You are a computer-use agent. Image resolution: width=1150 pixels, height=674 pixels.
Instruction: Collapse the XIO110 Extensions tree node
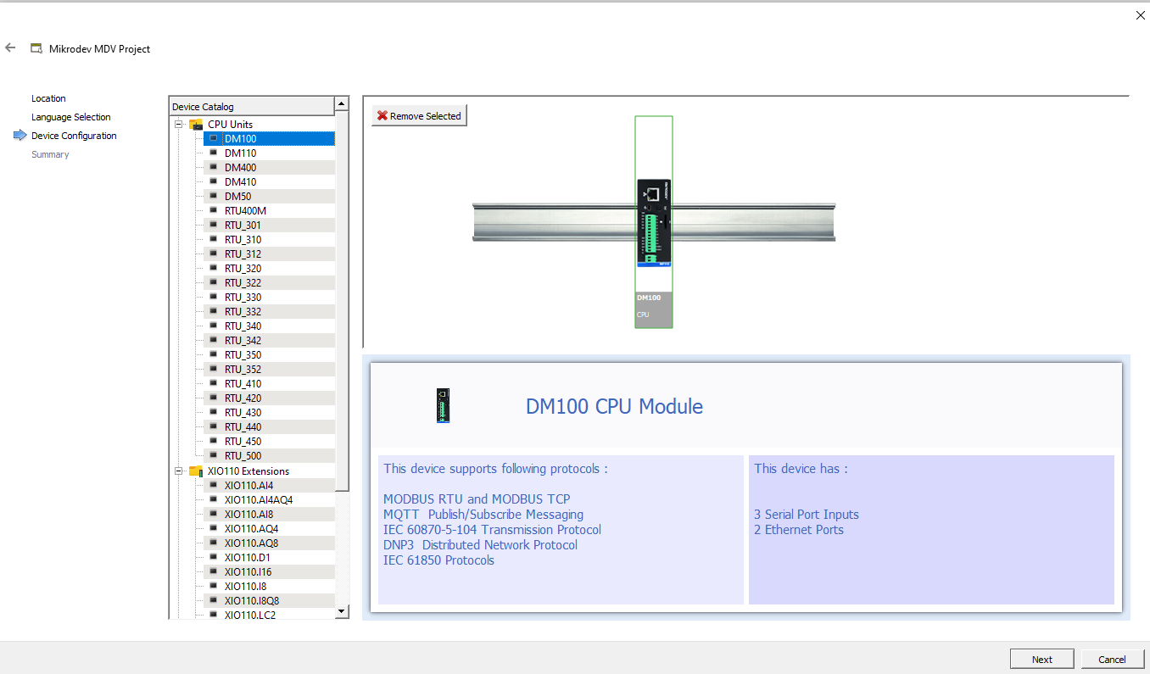179,471
